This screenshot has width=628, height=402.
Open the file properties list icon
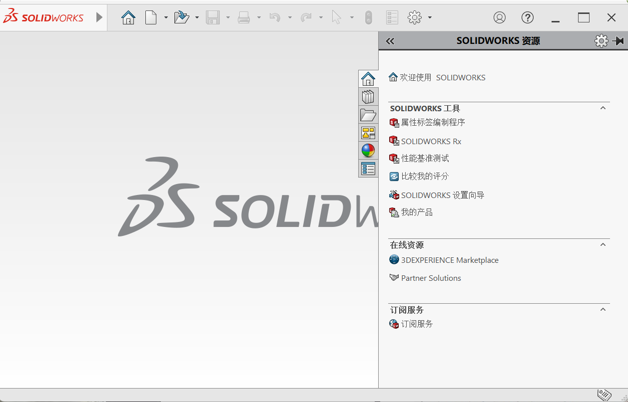[392, 18]
